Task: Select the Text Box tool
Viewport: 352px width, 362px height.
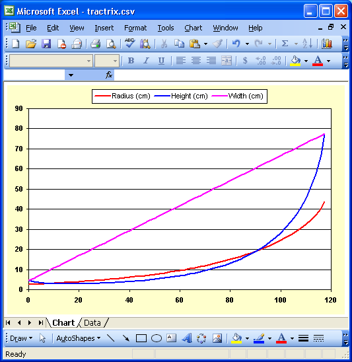Action: 172,338
